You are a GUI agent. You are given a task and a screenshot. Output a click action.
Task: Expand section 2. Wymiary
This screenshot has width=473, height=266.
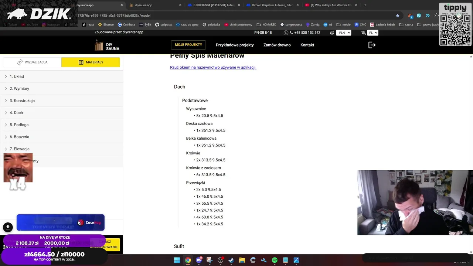tap(61, 89)
